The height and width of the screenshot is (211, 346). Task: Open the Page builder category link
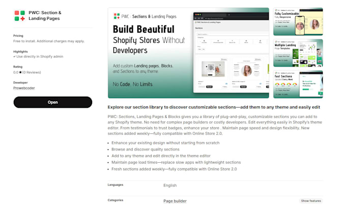[175, 201]
